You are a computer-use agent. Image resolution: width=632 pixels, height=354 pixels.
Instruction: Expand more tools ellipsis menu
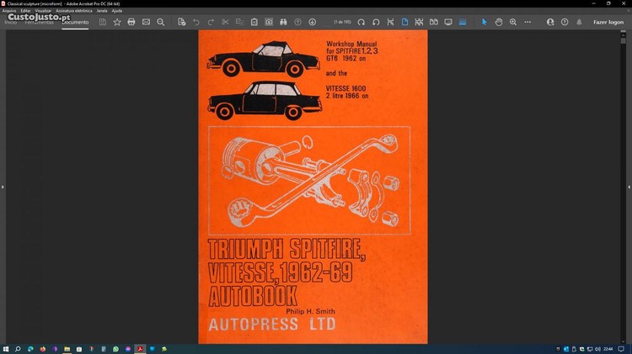point(528,22)
